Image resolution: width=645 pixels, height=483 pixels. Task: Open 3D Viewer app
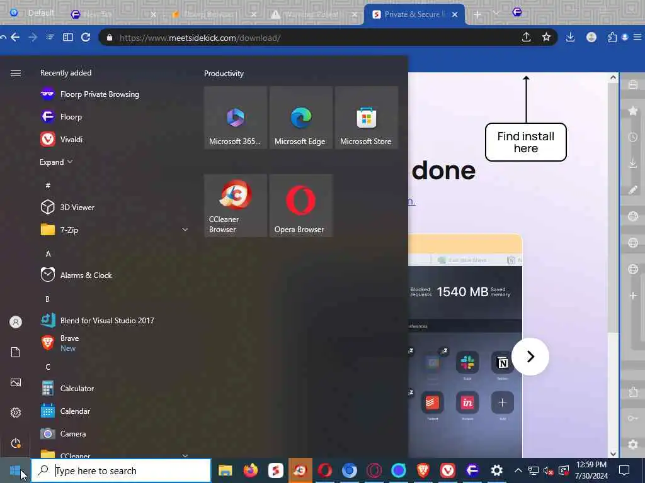point(115,208)
